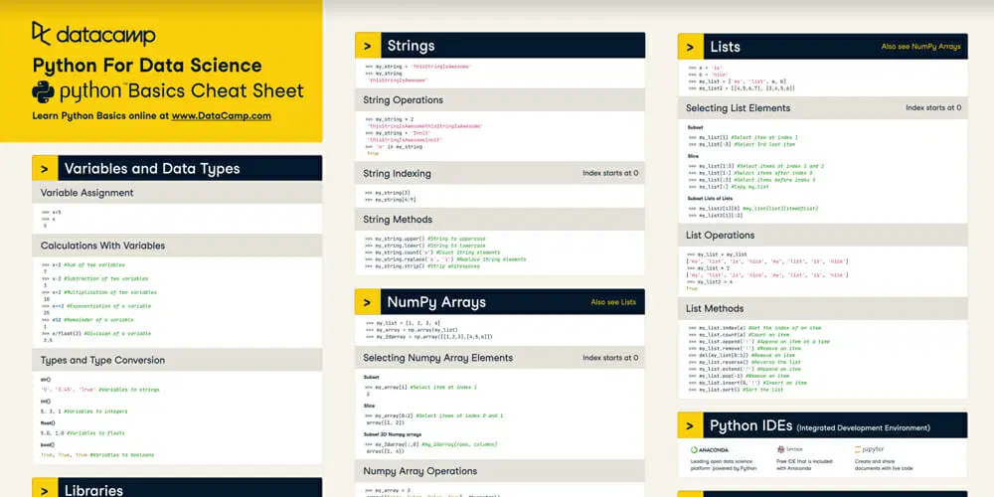This screenshot has height=497, width=994.
Task: Click the 'Variable Assignment' subheading
Action: point(86,193)
